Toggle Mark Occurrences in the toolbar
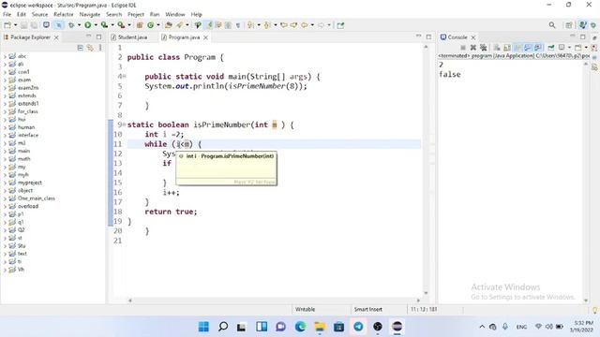This screenshot has height=337, width=600. pos(209,25)
